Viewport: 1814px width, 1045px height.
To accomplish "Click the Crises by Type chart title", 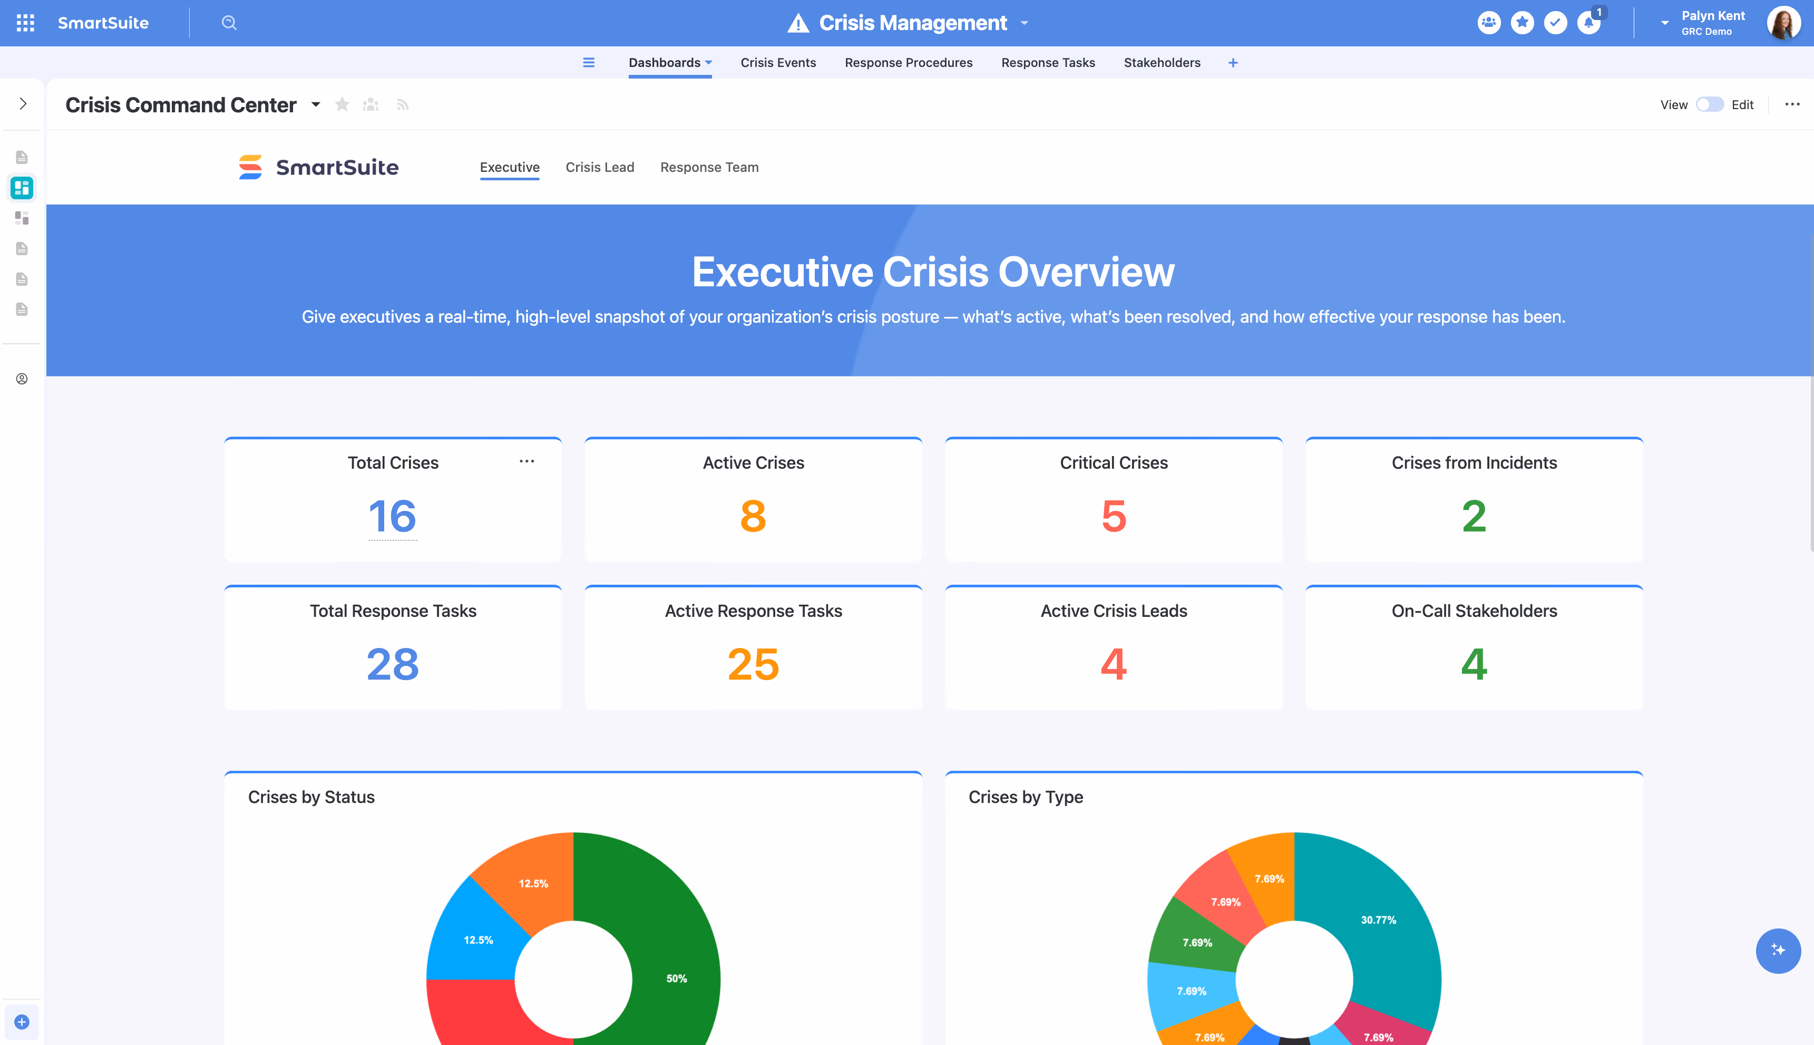I will coord(1025,797).
